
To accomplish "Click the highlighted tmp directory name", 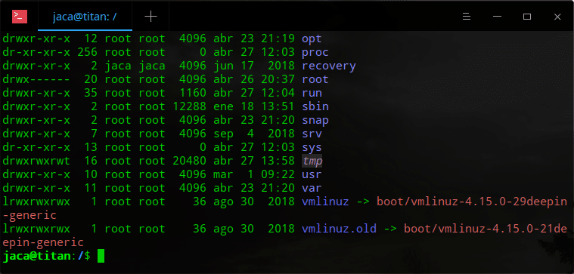I will 312,161.
